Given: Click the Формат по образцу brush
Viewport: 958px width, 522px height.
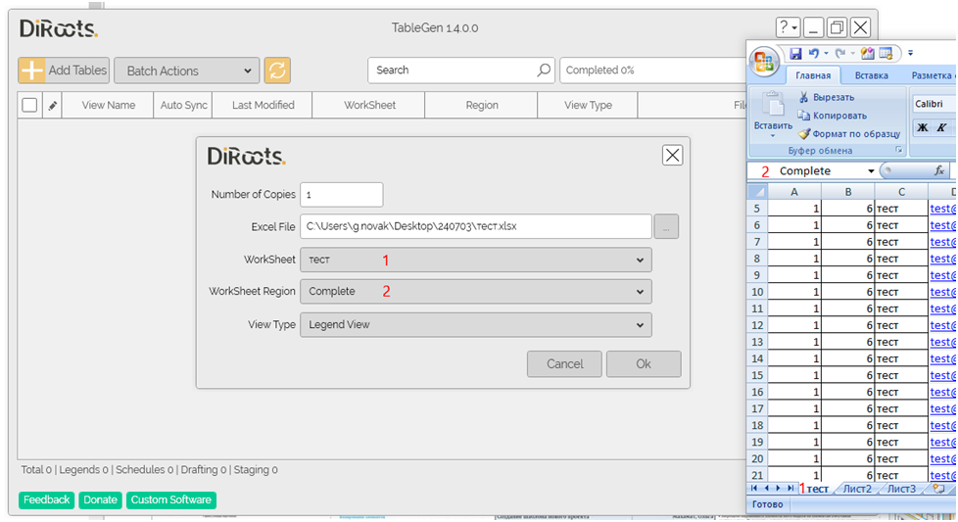Looking at the screenshot, I should [804, 133].
